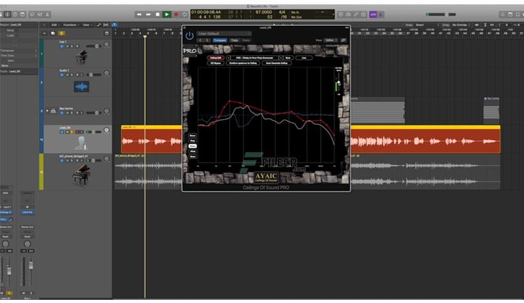Click the Lead_06 singer track icon
Image resolution: width=524 pixels, height=303 pixels.
click(x=80, y=143)
